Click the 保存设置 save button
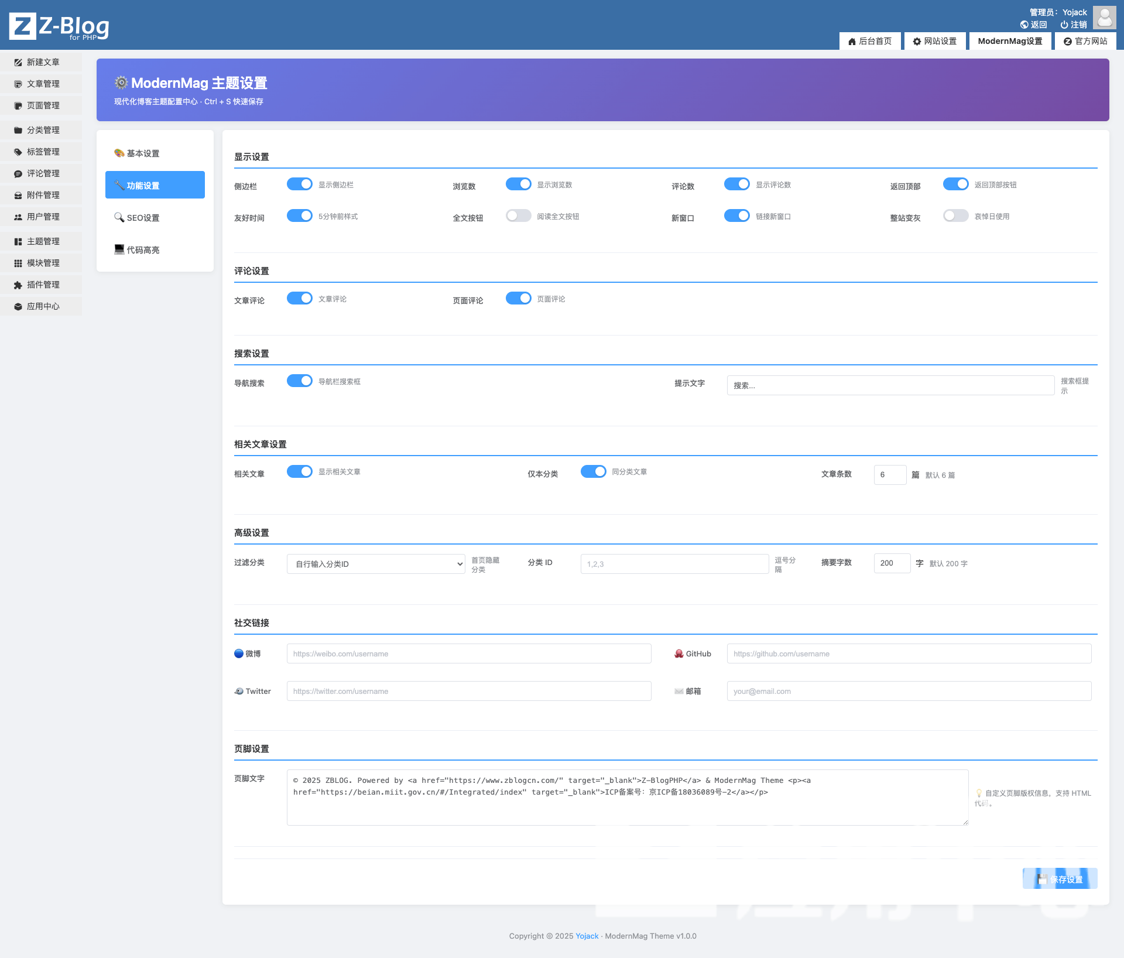This screenshot has height=958, width=1124. [1060, 878]
